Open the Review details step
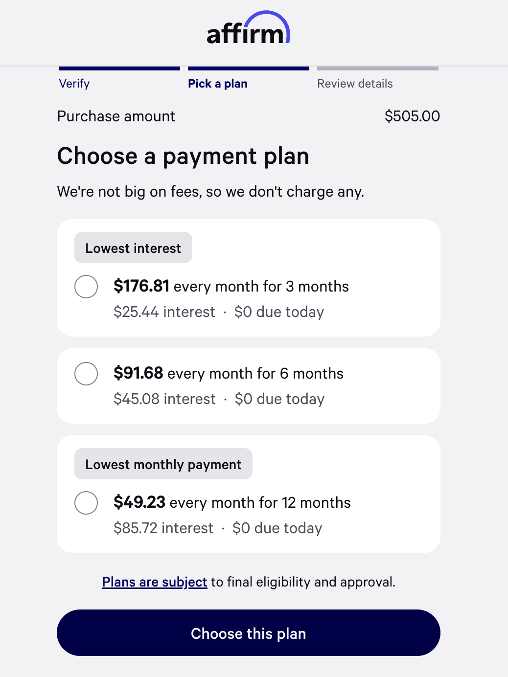Viewport: 508px width, 677px height. [x=355, y=84]
